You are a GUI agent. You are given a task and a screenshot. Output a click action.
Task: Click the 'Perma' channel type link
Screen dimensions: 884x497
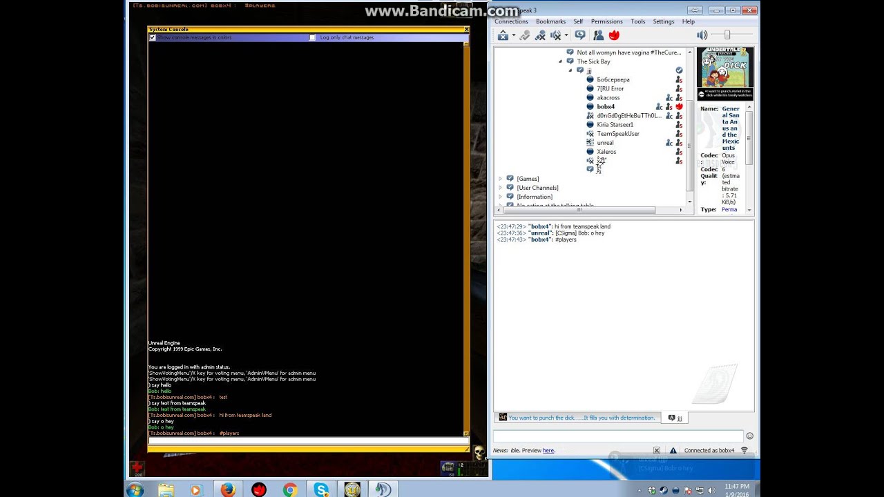pos(729,209)
